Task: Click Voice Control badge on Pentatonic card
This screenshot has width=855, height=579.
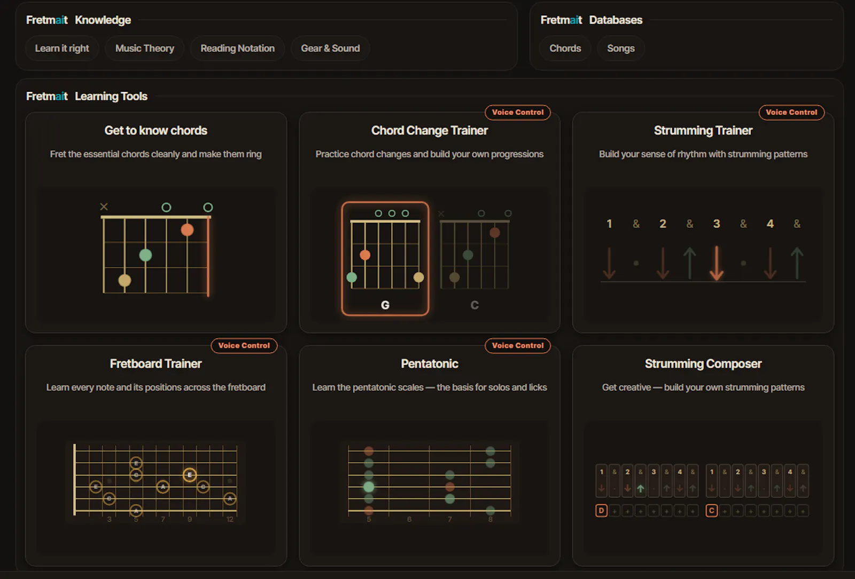Action: coord(518,346)
